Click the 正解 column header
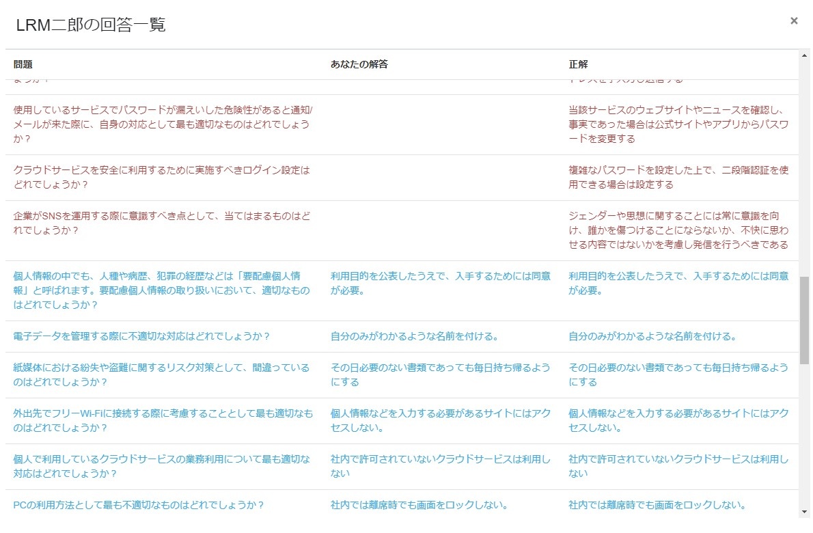This screenshot has width=813, height=533. click(x=578, y=64)
